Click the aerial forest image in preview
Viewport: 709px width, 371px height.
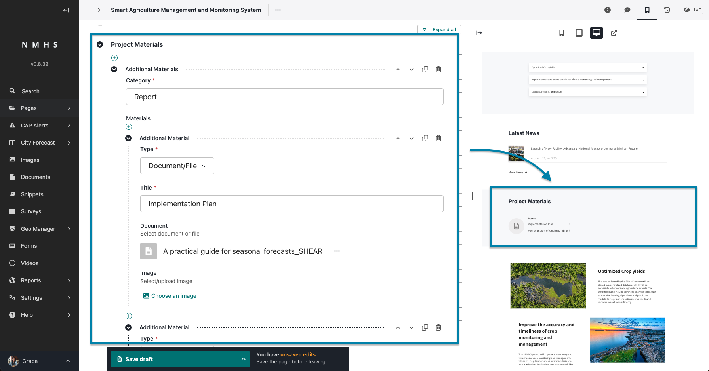pos(548,286)
